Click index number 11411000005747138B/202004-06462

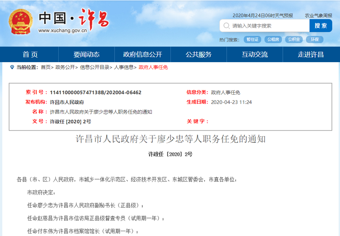point(96,93)
